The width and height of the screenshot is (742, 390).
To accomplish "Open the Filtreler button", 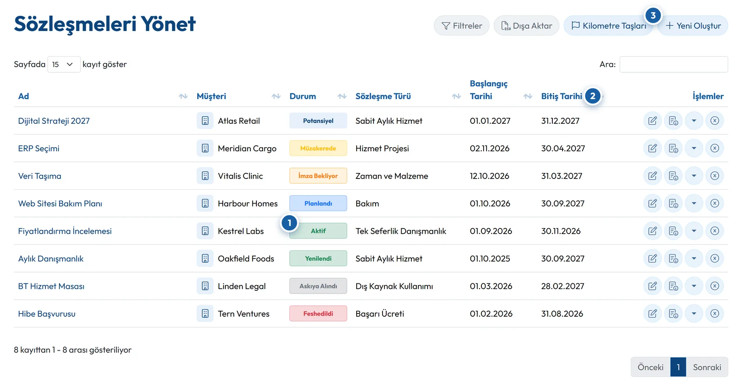I will [x=461, y=26].
